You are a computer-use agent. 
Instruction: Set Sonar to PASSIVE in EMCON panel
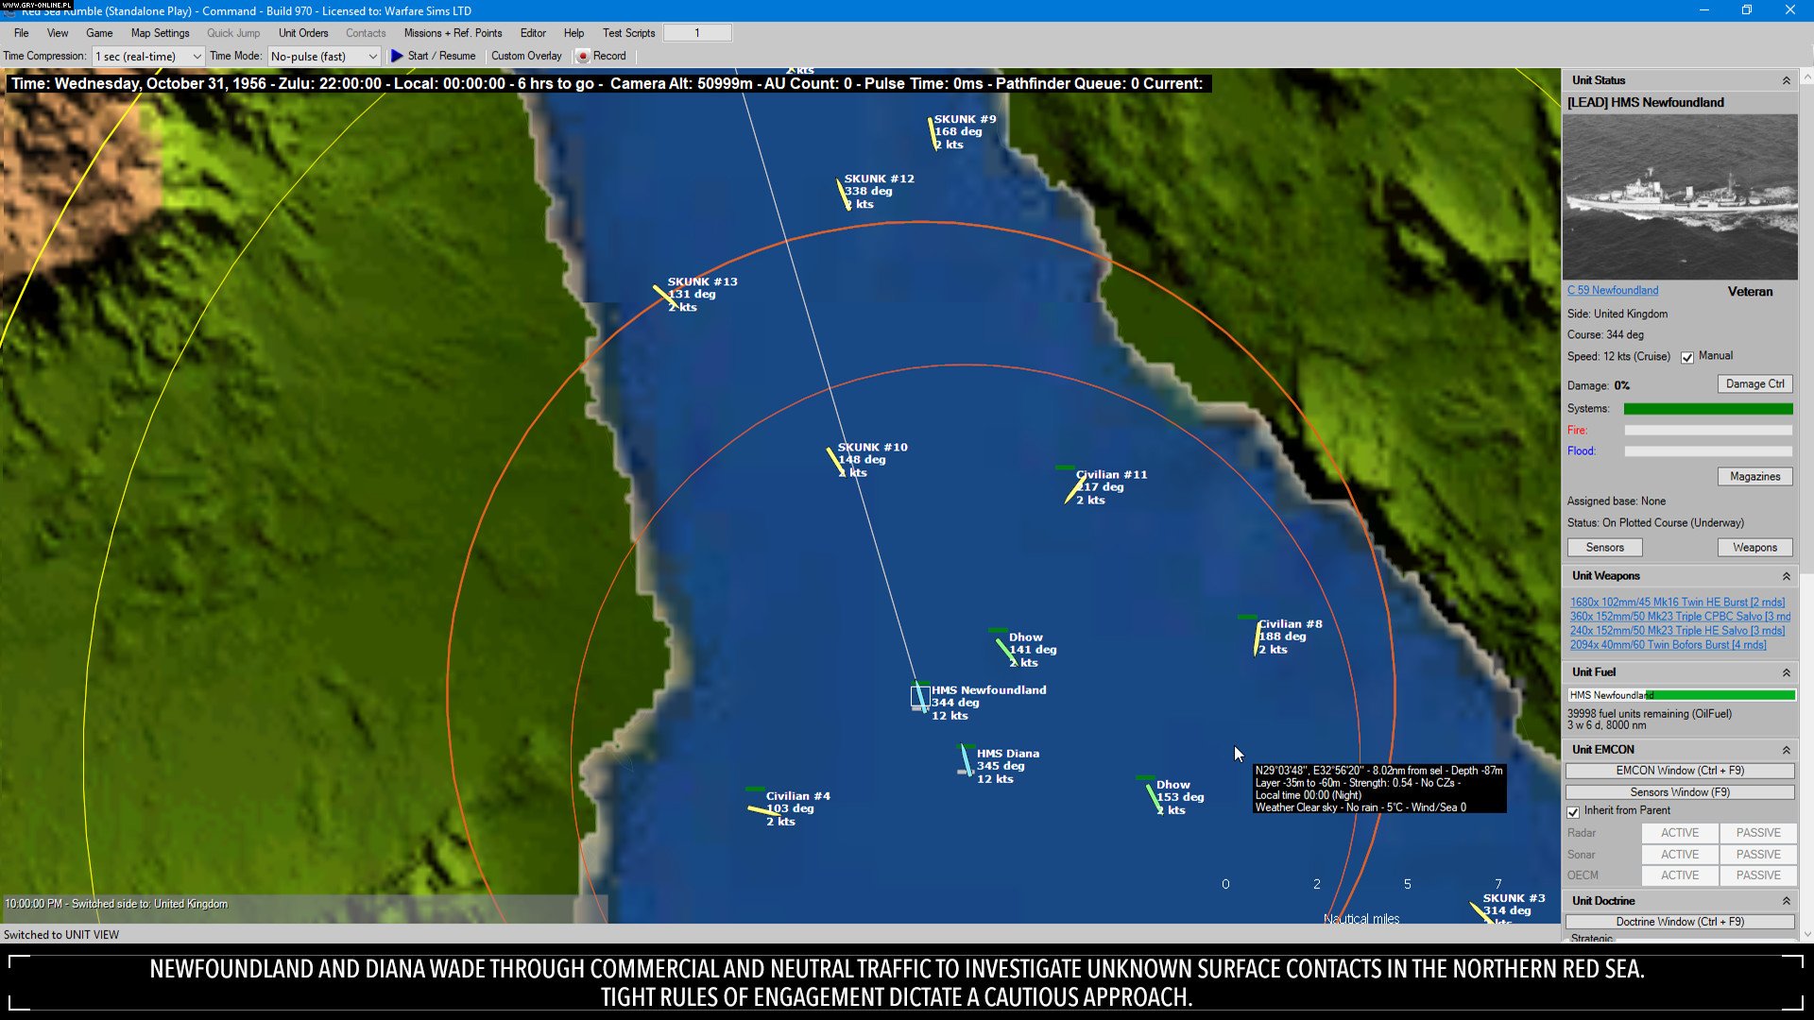[x=1757, y=854]
